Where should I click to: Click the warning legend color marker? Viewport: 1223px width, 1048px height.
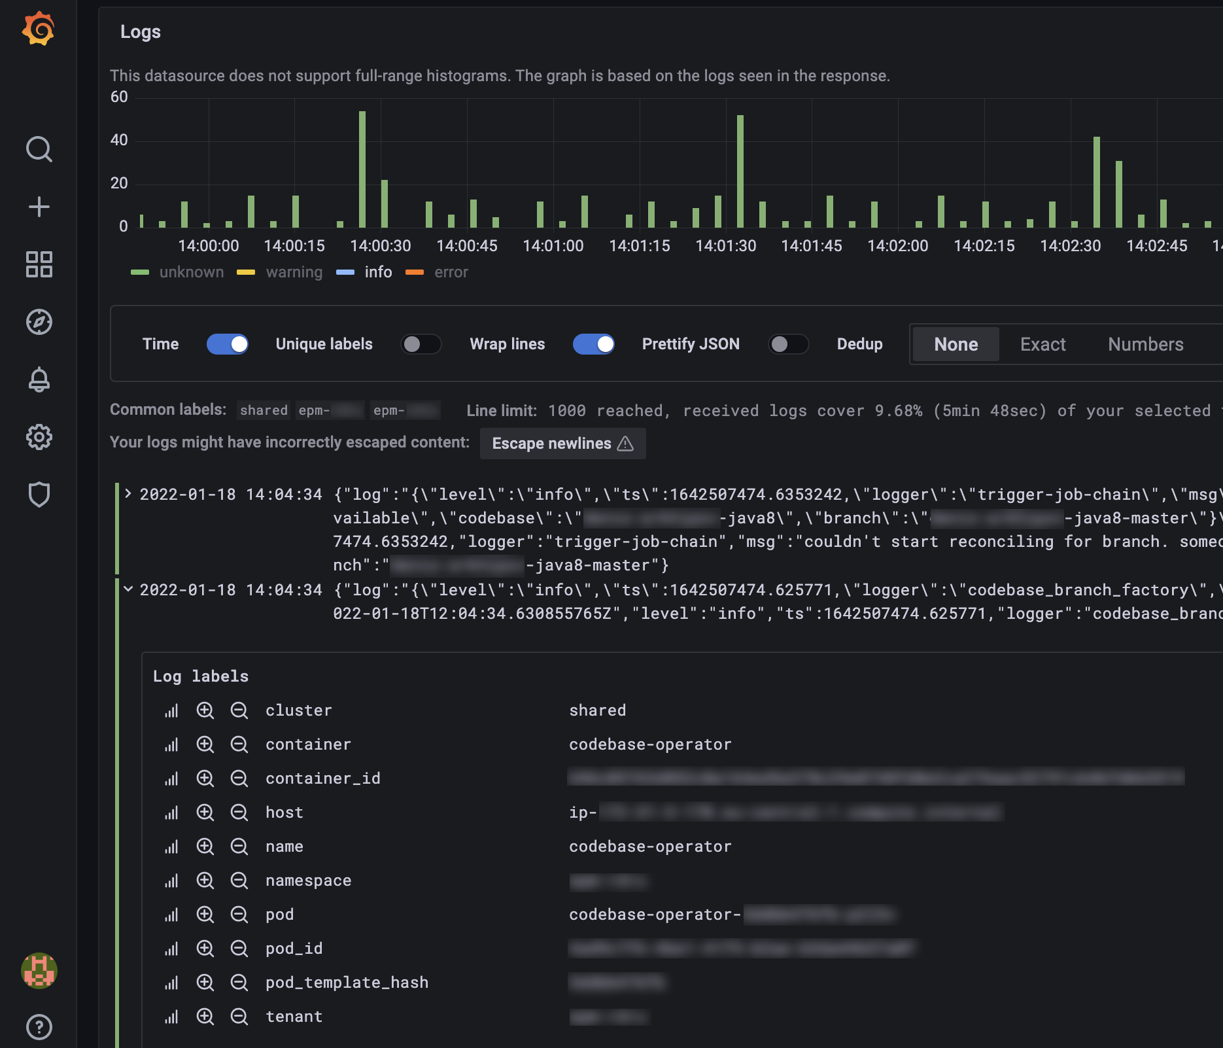[245, 272]
